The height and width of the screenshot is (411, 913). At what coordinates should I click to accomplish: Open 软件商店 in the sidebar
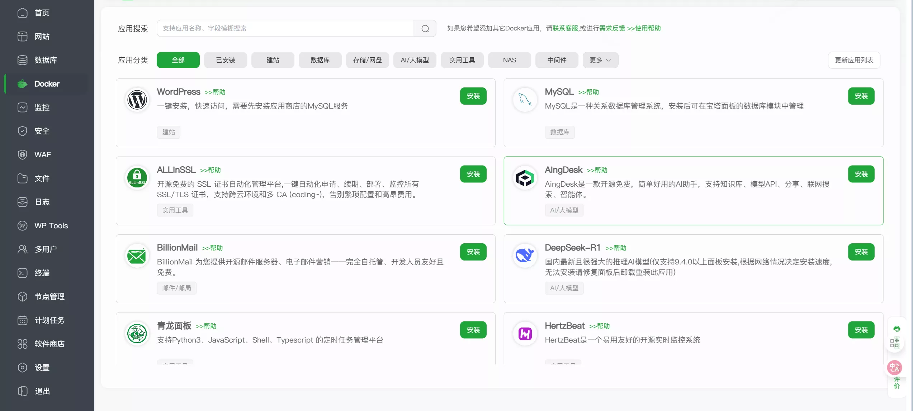[49, 344]
